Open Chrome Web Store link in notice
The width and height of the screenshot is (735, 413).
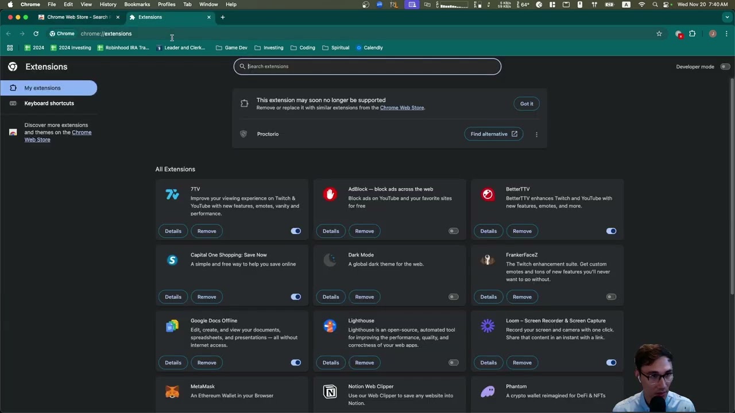402,108
